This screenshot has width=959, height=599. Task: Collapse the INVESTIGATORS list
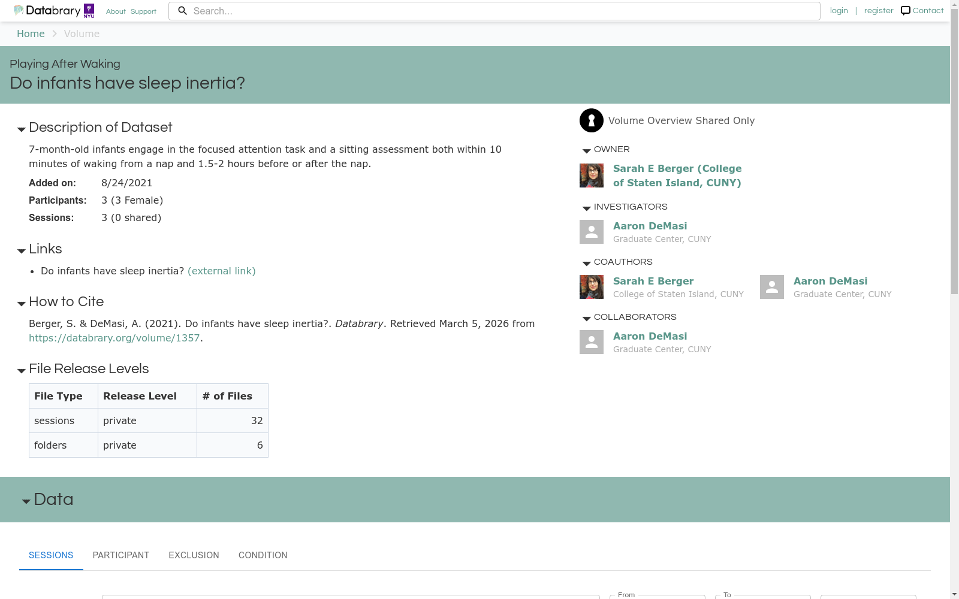(x=587, y=208)
